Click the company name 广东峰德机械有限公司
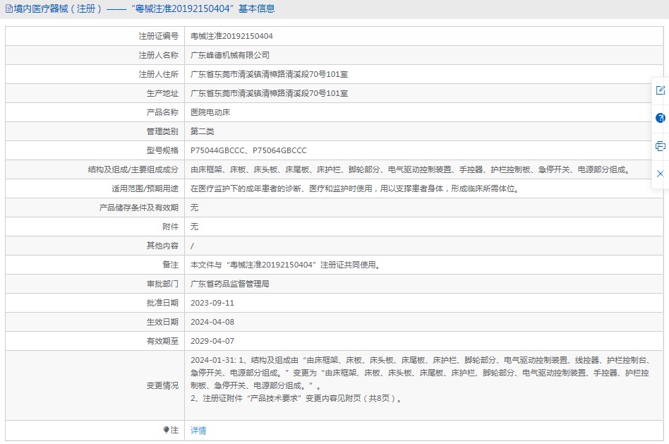This screenshot has width=669, height=444. [x=230, y=55]
